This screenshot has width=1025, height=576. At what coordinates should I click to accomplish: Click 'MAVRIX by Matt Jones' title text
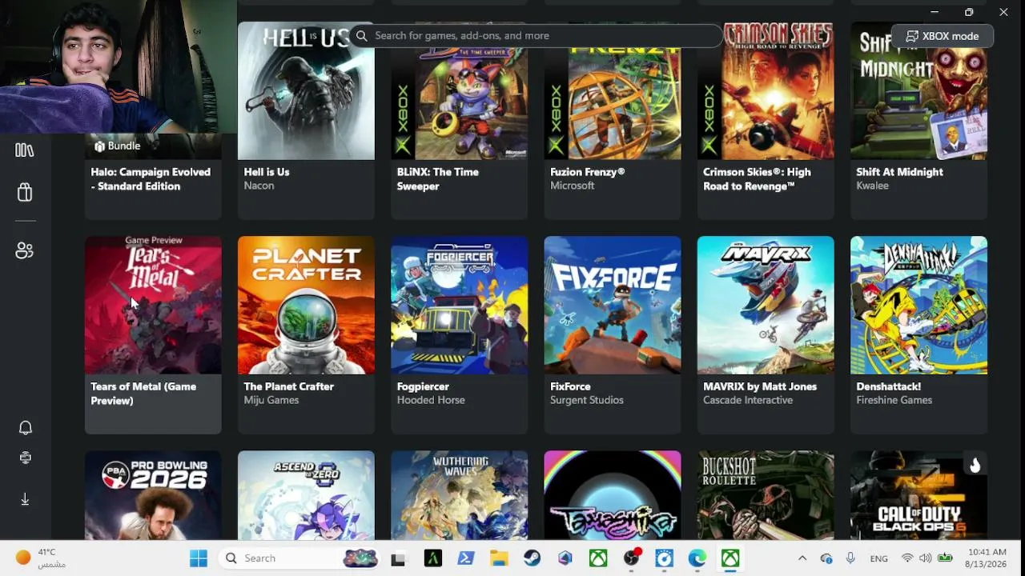[x=760, y=386]
